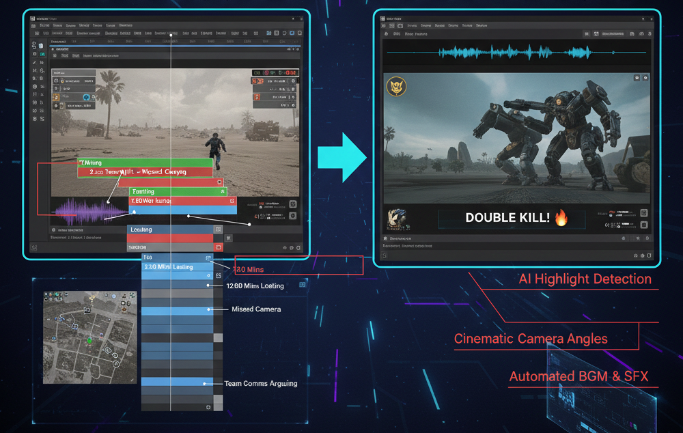Open the first menu in left editor menu bar
This screenshot has width=683, height=433.
(x=45, y=25)
